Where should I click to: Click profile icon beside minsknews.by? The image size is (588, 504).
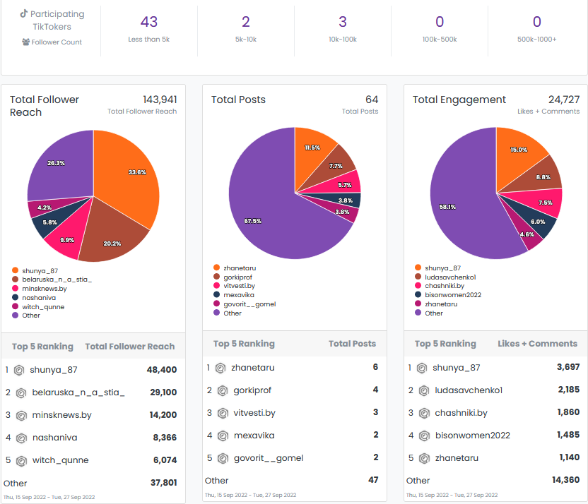pyautogui.click(x=21, y=416)
